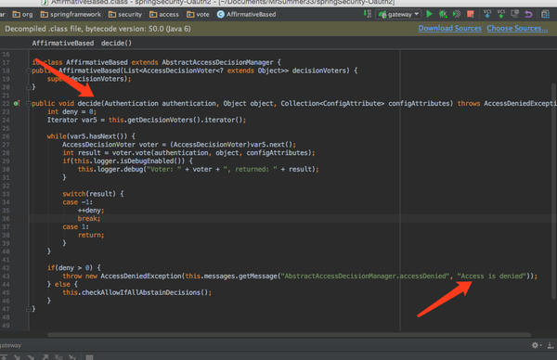This screenshot has height=360, width=557.
Task: Run the gateway configuration with green play button
Action: point(429,14)
